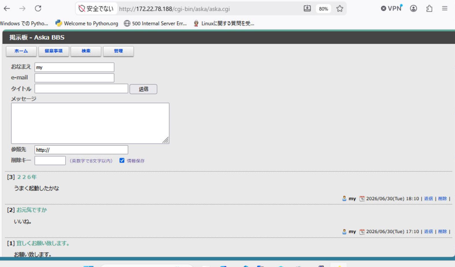Click the Python logo bookmark icon
Image resolution: width=455 pixels, height=267 pixels.
(x=59, y=23)
